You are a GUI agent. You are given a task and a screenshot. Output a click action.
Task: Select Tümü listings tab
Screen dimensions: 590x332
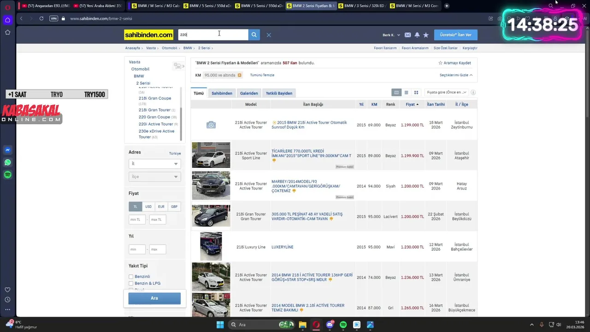[x=199, y=93]
